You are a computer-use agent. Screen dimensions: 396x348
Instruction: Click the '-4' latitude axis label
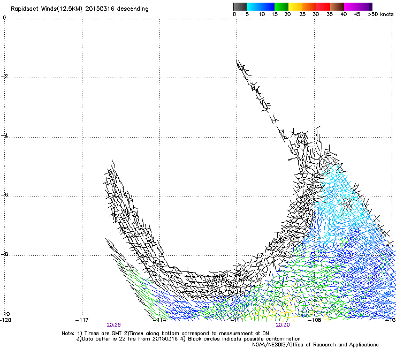click(4, 135)
